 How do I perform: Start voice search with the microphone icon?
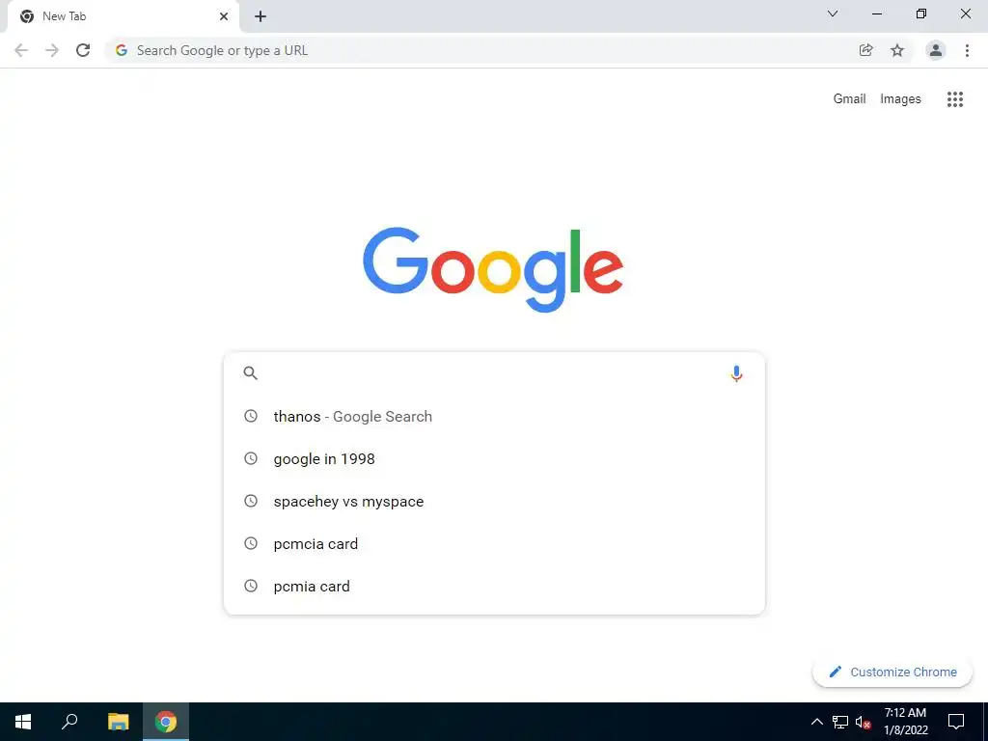[x=736, y=373]
